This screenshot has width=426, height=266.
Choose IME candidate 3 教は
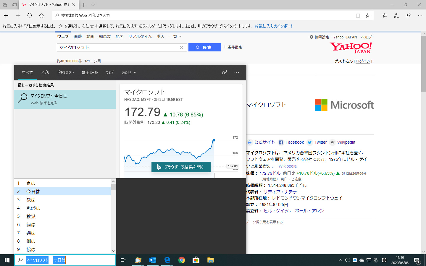click(x=63, y=200)
